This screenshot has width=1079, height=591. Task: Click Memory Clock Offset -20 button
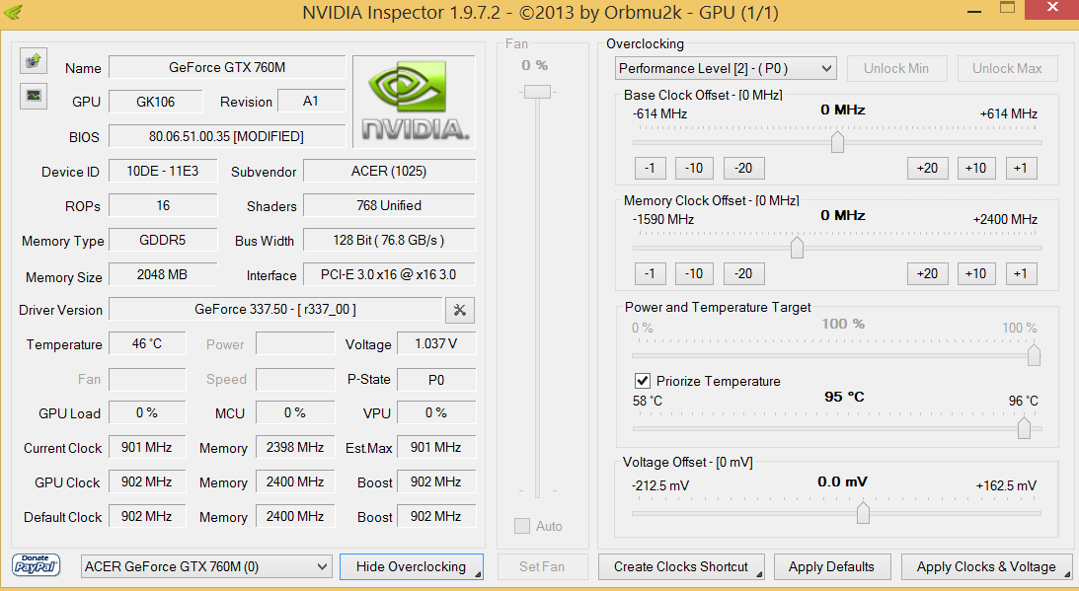pyautogui.click(x=743, y=273)
